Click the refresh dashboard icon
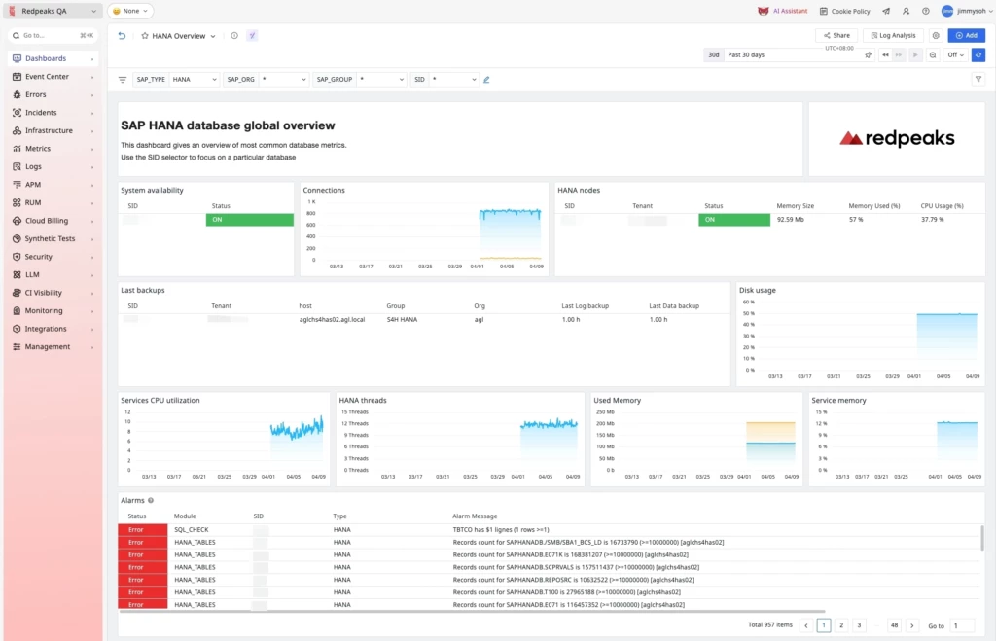The image size is (996, 641). pyautogui.click(x=978, y=55)
